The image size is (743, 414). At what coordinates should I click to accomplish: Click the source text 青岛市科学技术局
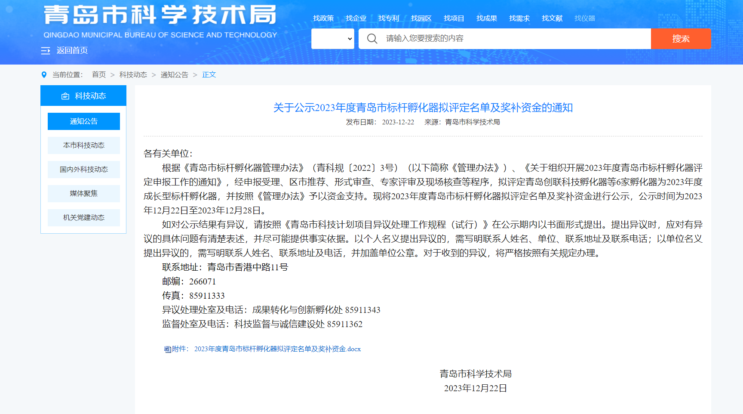(473, 122)
